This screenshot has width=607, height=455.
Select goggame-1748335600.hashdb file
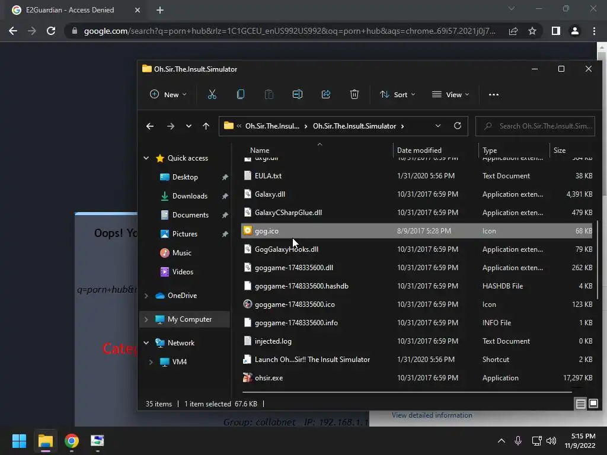(417, 286)
